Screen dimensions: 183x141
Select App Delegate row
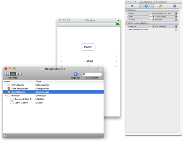53,92
